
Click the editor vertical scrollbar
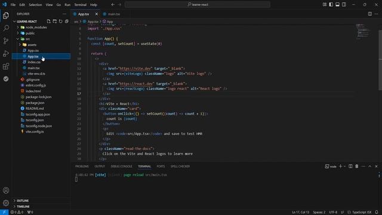[380, 60]
